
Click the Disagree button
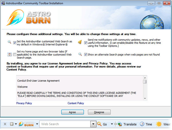tap(99, 112)
